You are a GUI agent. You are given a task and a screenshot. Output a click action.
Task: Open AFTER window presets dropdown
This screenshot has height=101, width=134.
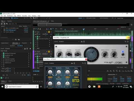tap(59, 63)
